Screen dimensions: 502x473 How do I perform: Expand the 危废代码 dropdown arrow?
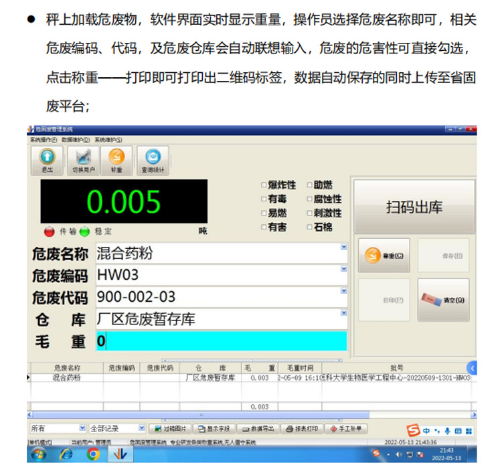coord(343,290)
